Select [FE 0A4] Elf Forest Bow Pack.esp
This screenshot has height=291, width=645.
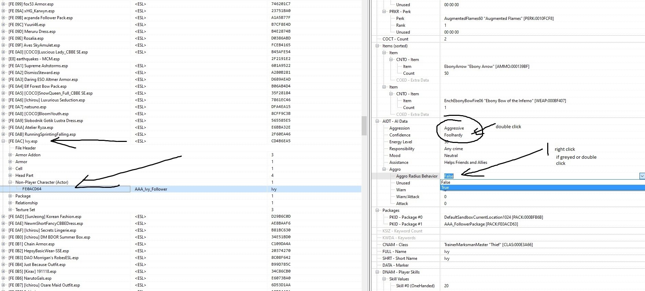click(37, 86)
